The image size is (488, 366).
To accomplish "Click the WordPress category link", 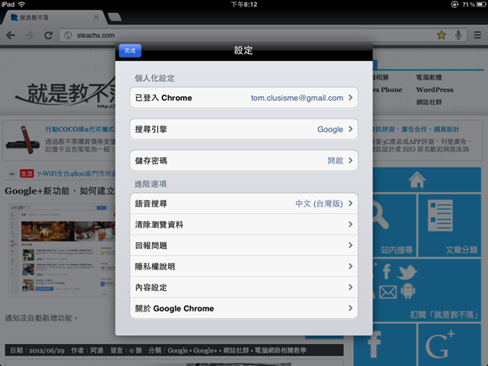I will [434, 89].
